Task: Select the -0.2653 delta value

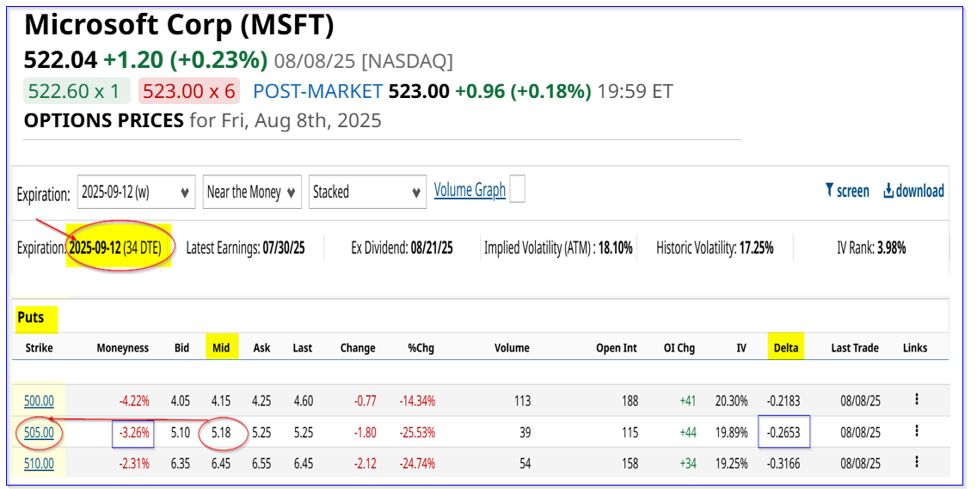Action: pos(783,431)
